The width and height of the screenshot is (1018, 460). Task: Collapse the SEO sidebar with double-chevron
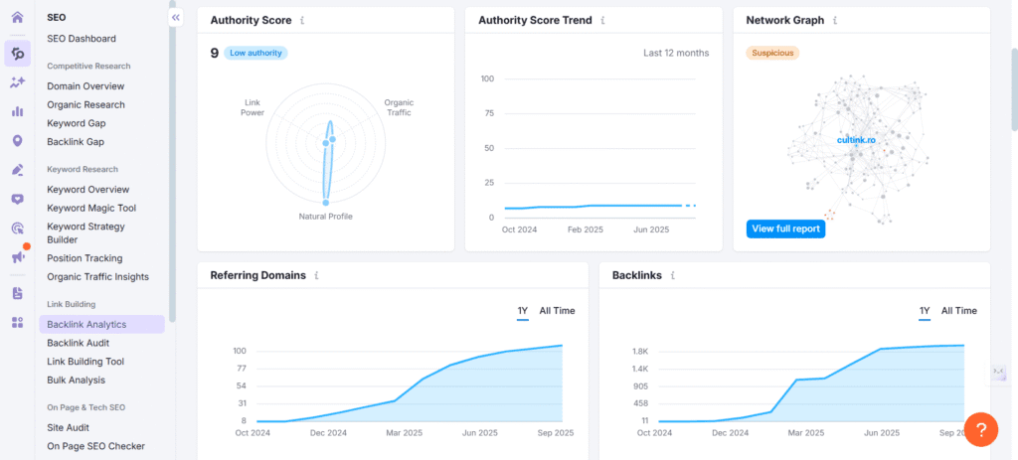tap(176, 18)
